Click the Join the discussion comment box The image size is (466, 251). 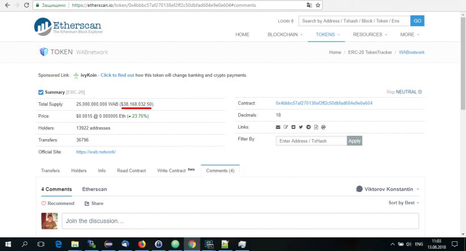(x=239, y=221)
